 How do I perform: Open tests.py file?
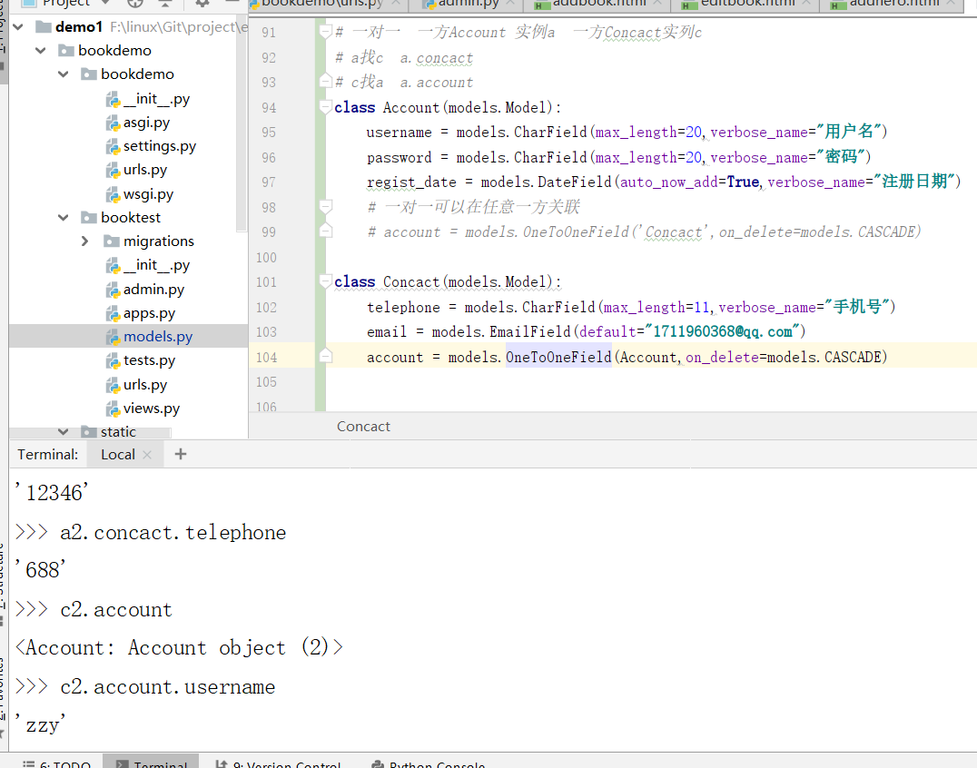[x=149, y=360]
